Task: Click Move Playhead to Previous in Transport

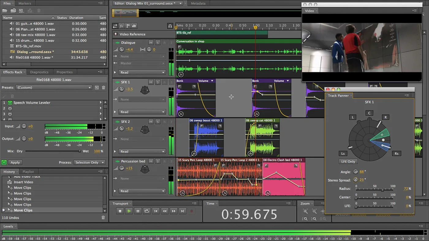Action: [x=156, y=211]
